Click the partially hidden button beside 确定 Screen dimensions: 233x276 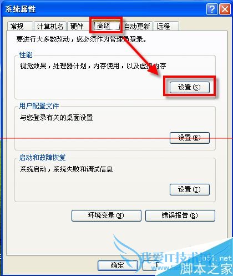coord(150,265)
